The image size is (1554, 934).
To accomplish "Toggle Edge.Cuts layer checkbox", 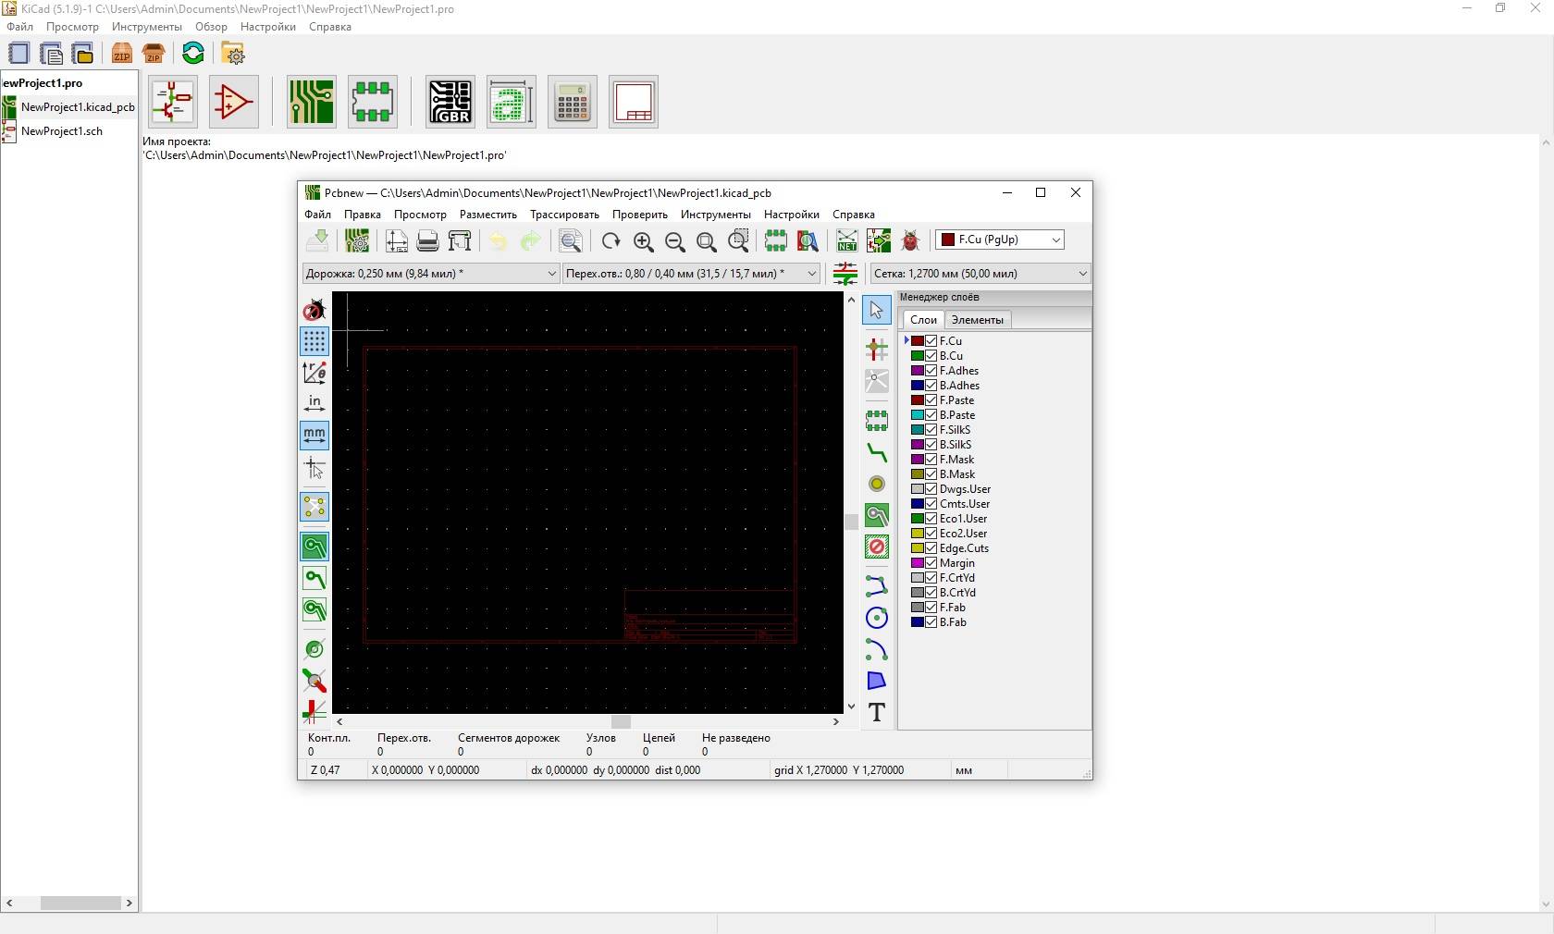I will (x=931, y=548).
